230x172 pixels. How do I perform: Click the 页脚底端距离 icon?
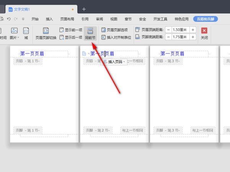pyautogui.click(x=138, y=37)
